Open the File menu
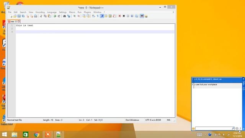Image resolution: width=245 pixels, height=138 pixels. (x=10, y=12)
